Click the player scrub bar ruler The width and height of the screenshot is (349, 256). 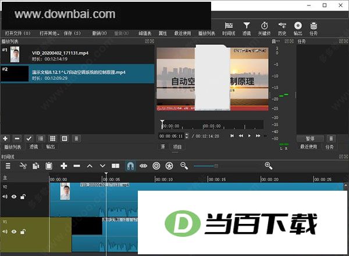coord(211,125)
